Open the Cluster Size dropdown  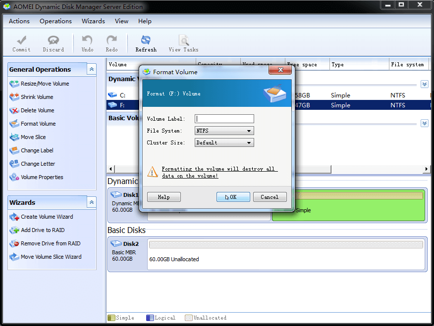tap(224, 142)
